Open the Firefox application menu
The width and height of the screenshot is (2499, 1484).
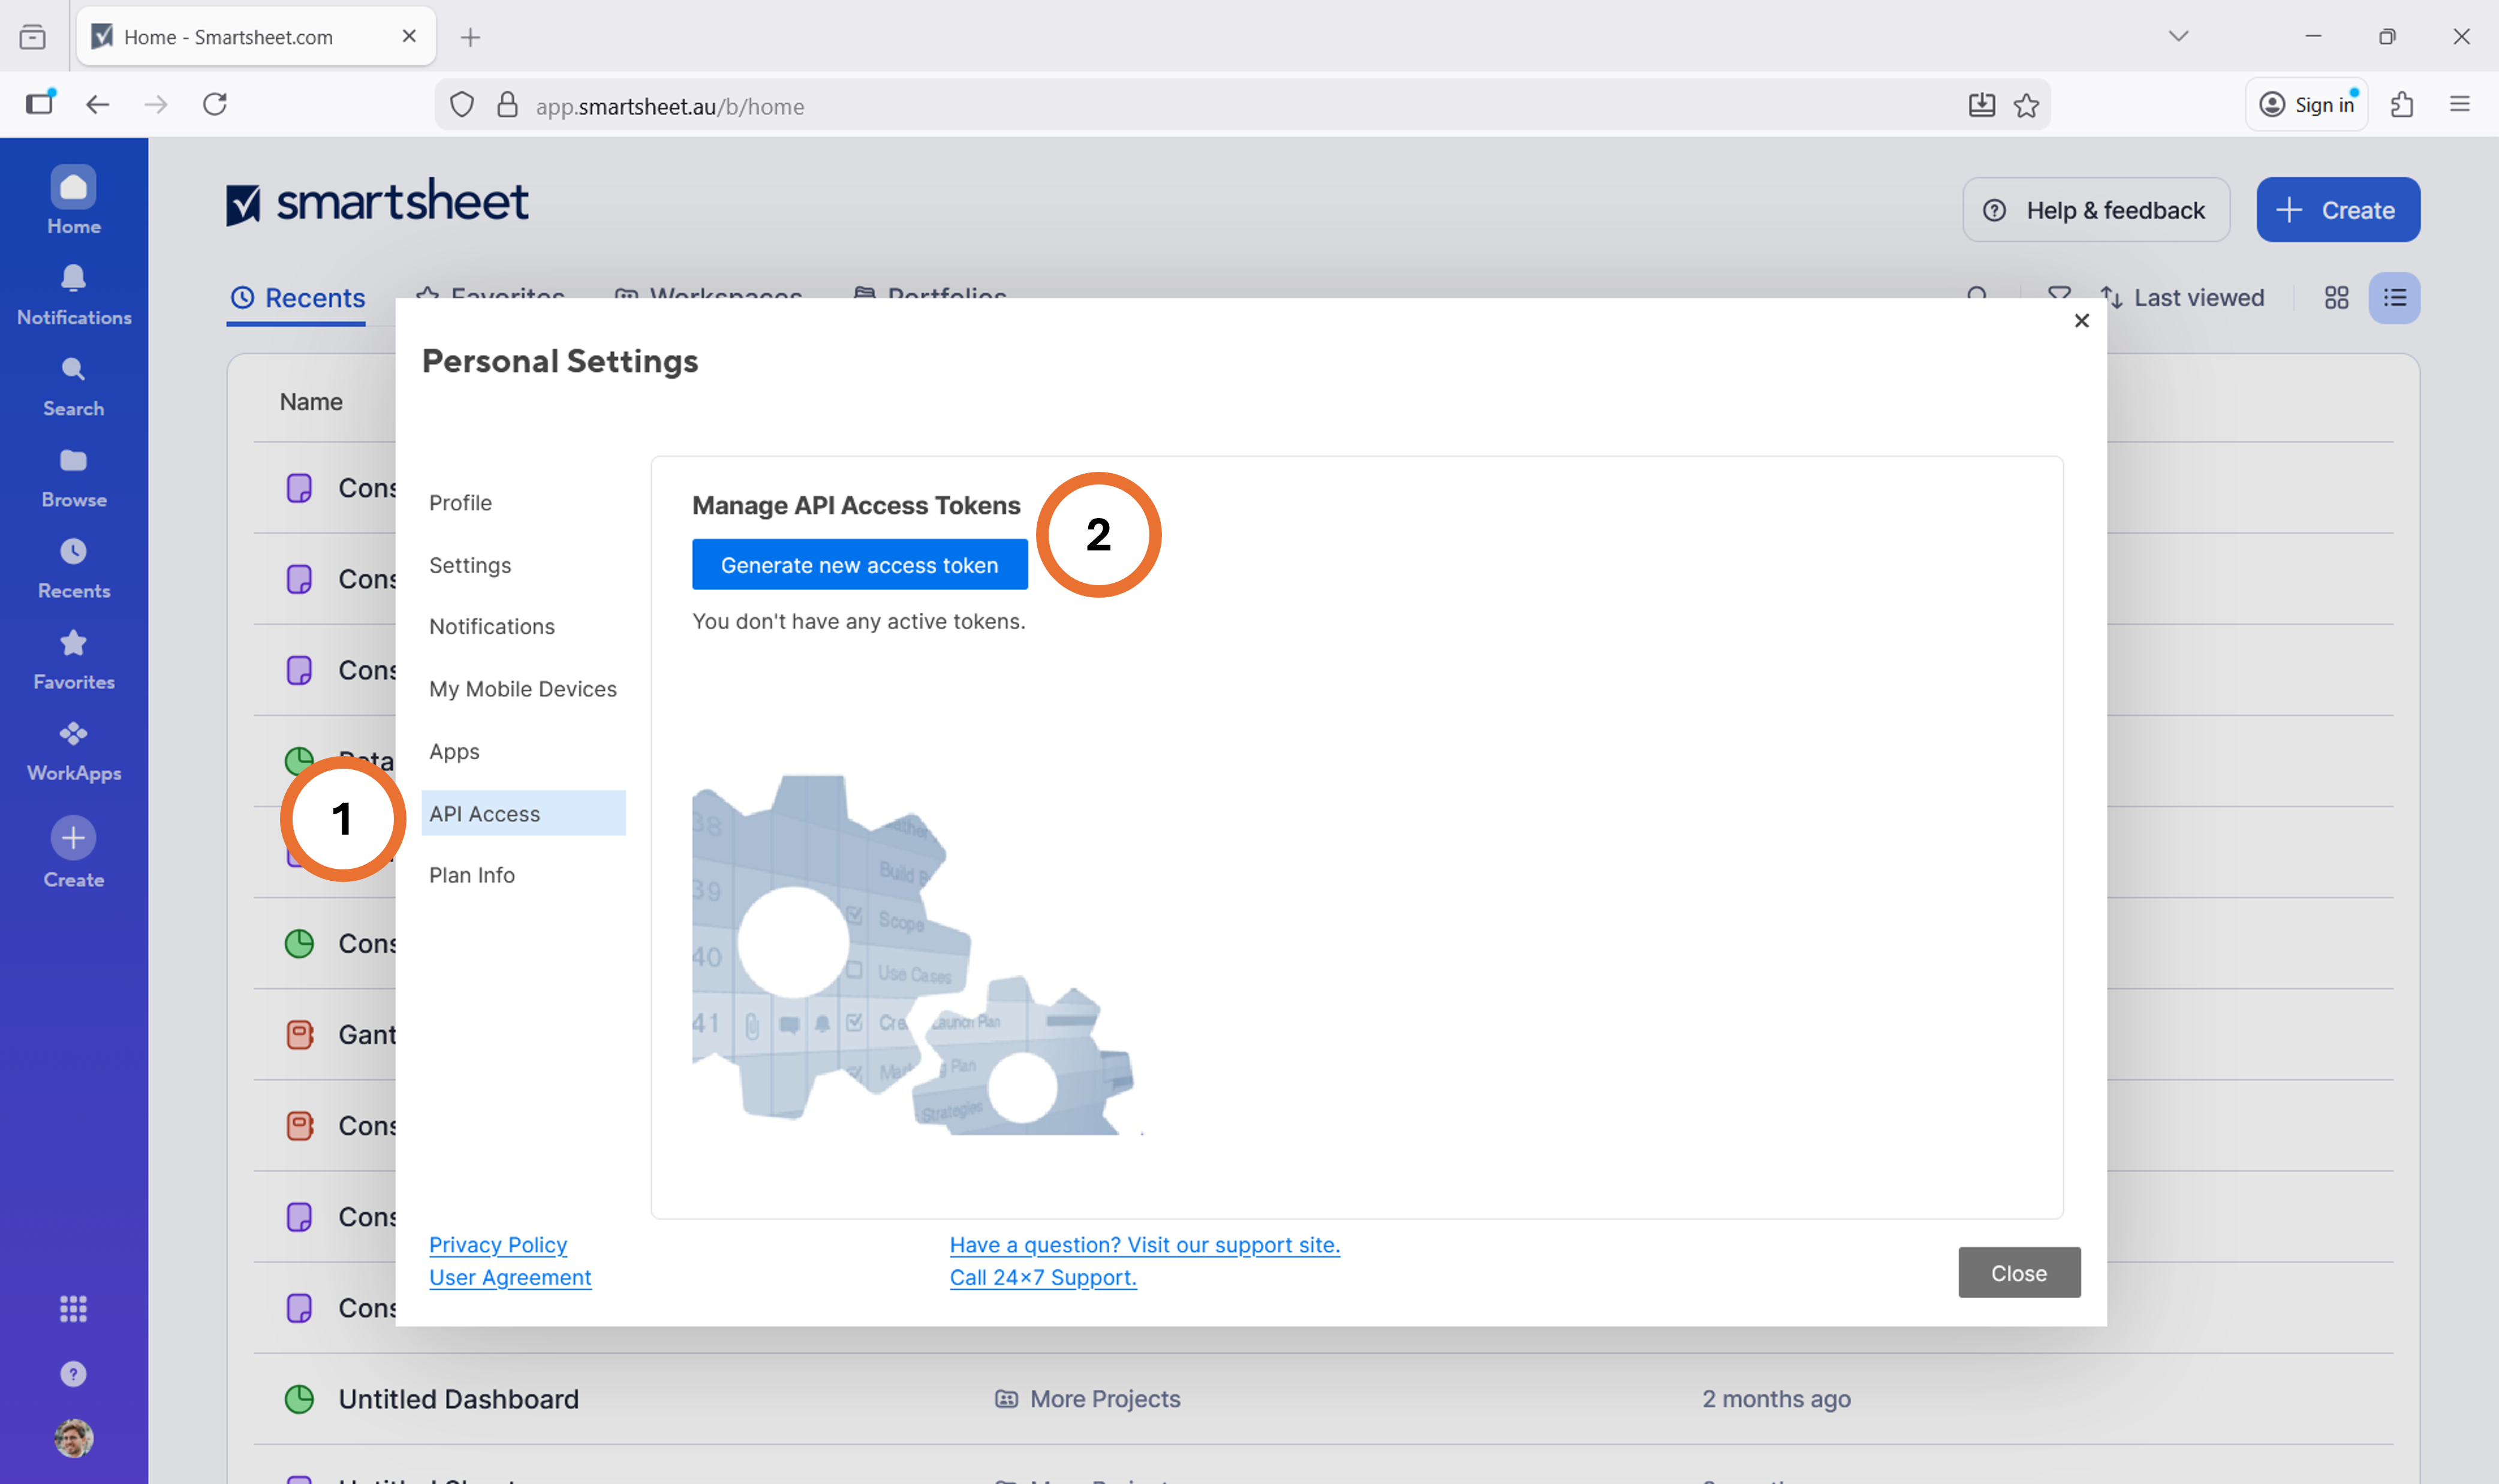click(2459, 104)
